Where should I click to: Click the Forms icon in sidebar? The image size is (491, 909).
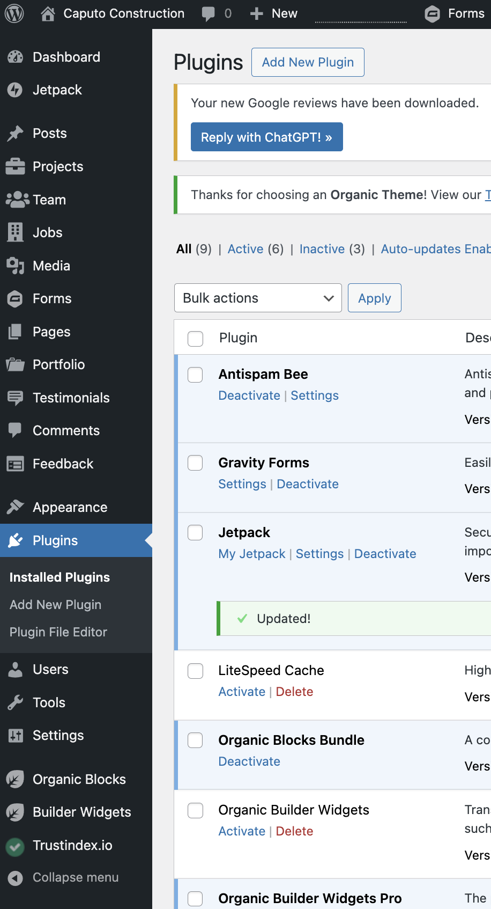(16, 298)
